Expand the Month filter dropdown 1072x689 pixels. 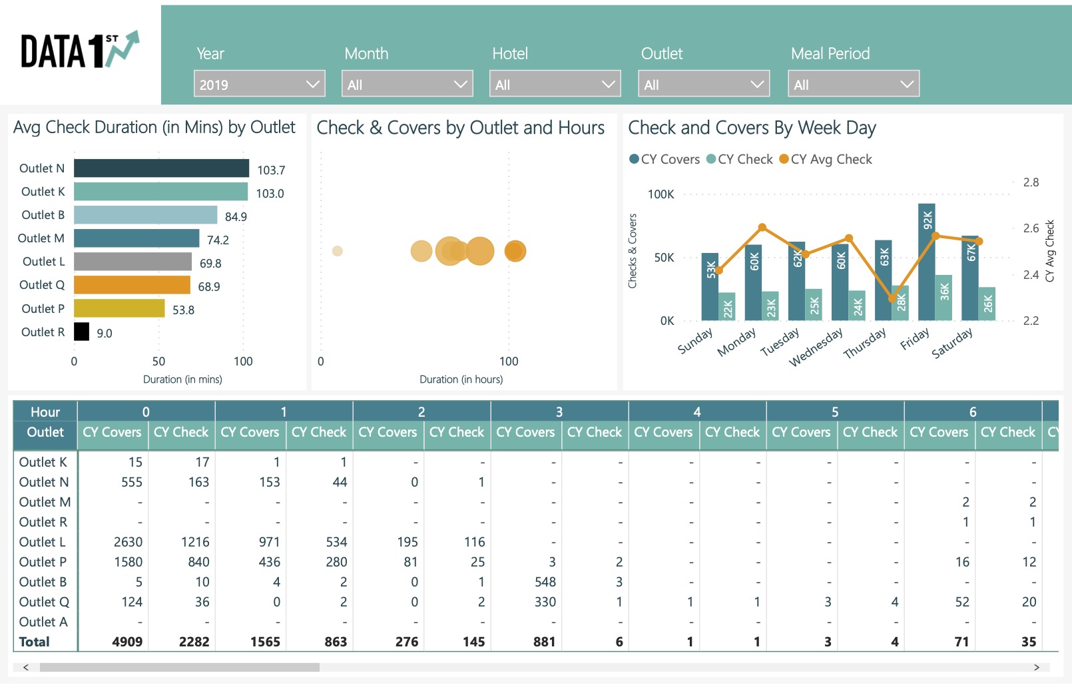click(406, 83)
